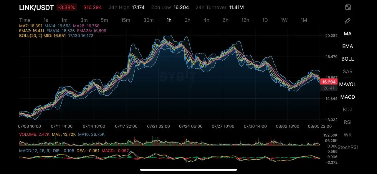Viewport: 377px width, 174px height.
Task: Enable the WR indicator
Action: pos(348,135)
